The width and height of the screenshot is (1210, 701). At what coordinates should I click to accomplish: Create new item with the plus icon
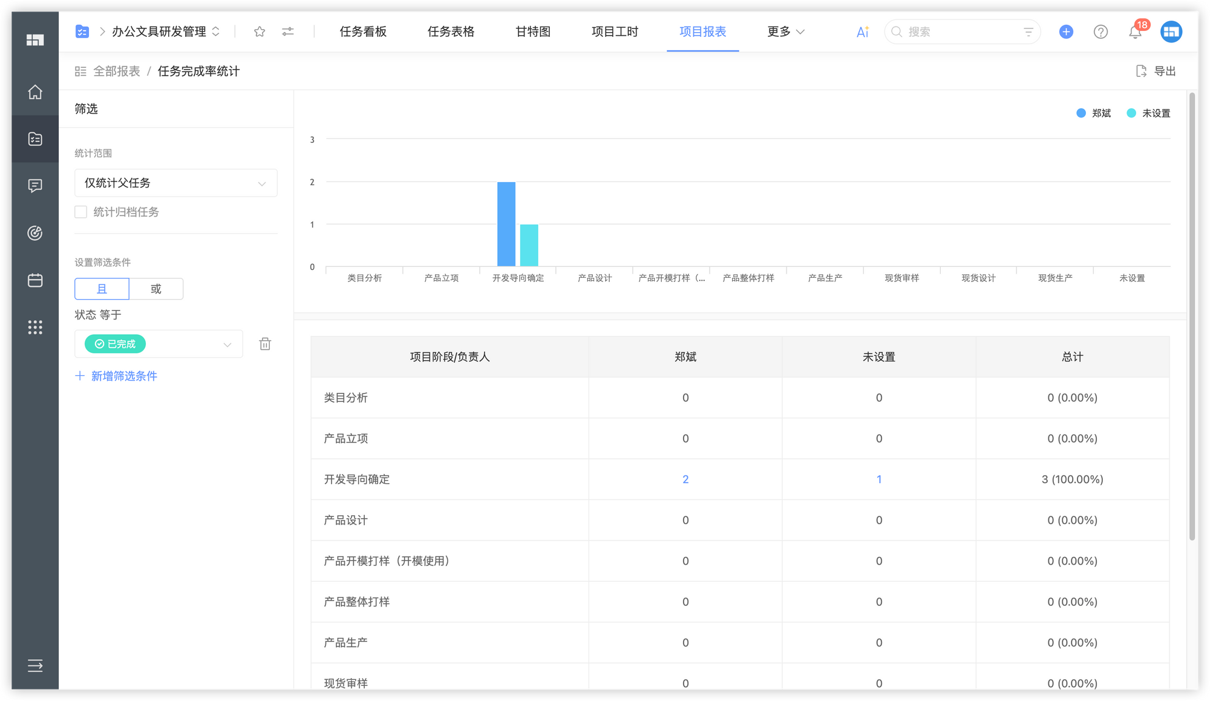1065,31
